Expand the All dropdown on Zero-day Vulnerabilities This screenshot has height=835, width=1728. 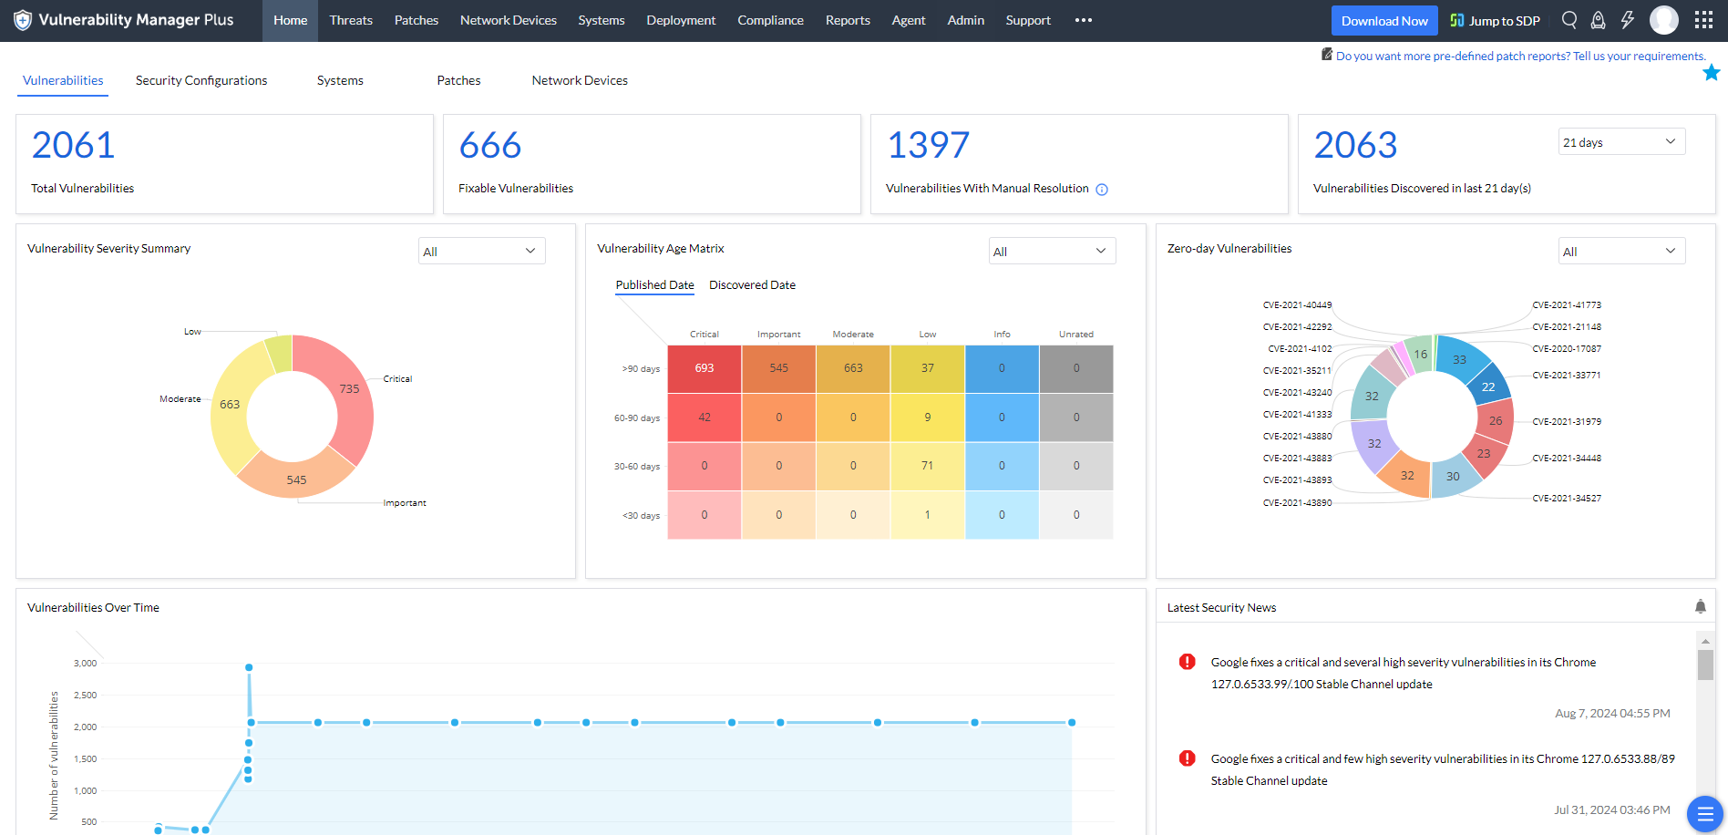1621,251
